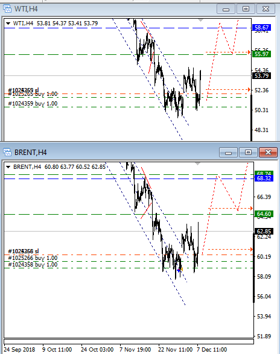Select the 58.67 blue price label in WTI

[261, 28]
